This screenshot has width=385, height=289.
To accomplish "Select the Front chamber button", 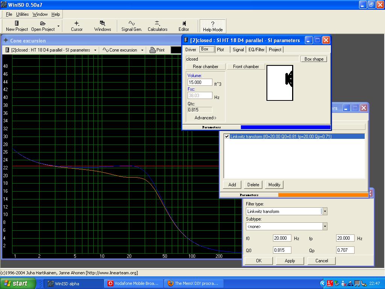I will coord(246,67).
